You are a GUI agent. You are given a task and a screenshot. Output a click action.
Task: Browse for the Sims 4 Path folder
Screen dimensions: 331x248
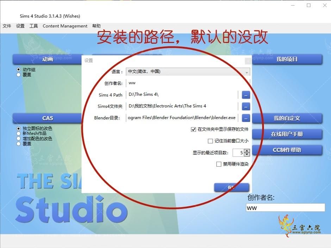coord(246,95)
